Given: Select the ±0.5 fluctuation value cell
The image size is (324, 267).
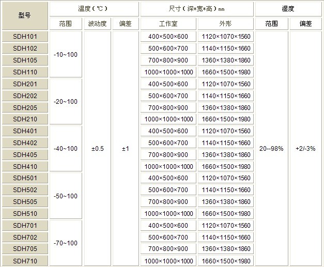Looking at the screenshot, I should 97,149.
